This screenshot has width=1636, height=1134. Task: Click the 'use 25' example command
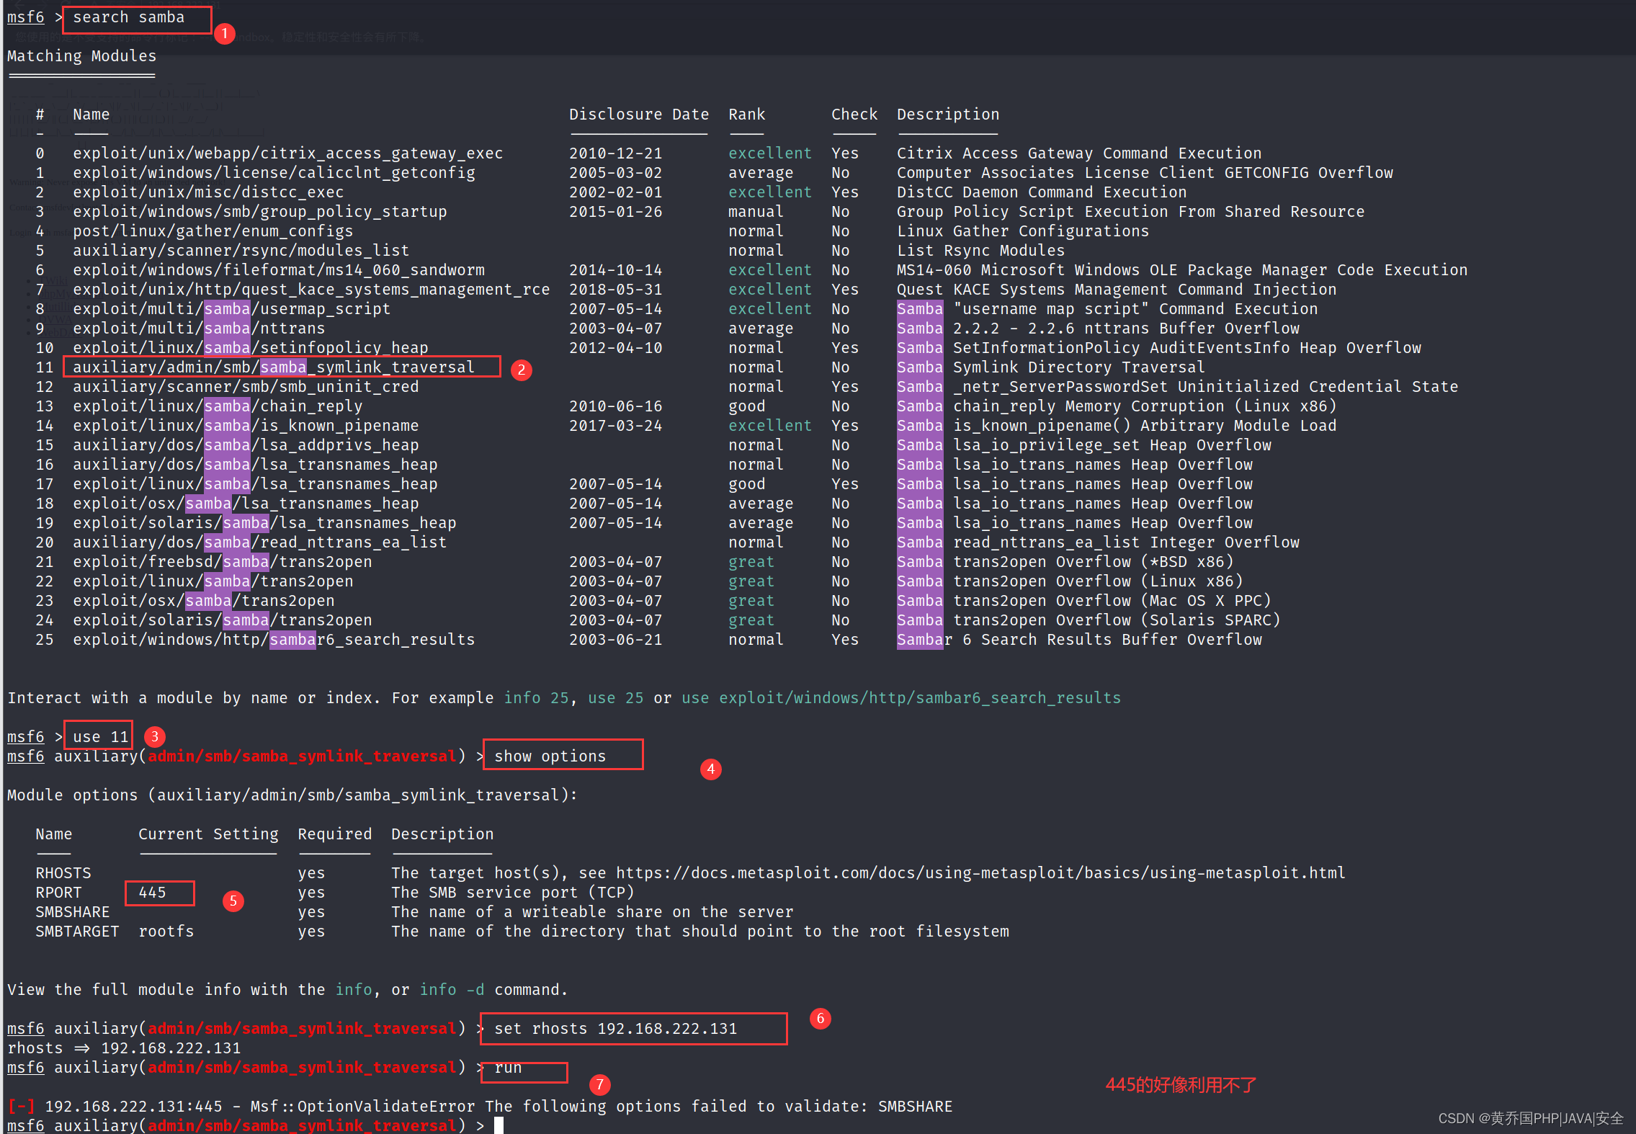point(616,698)
